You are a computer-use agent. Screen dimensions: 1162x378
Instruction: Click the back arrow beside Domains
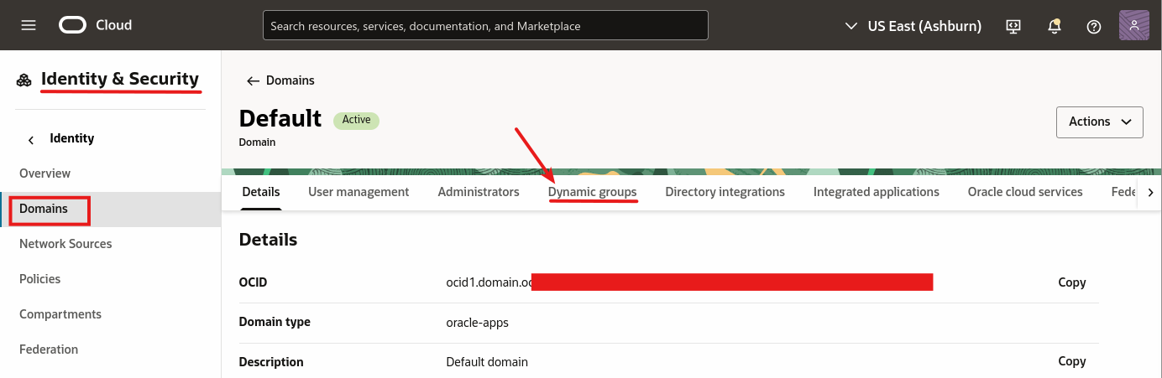[253, 80]
